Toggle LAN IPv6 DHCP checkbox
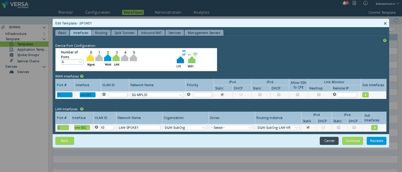The image size is (402, 172). [x=354, y=127]
